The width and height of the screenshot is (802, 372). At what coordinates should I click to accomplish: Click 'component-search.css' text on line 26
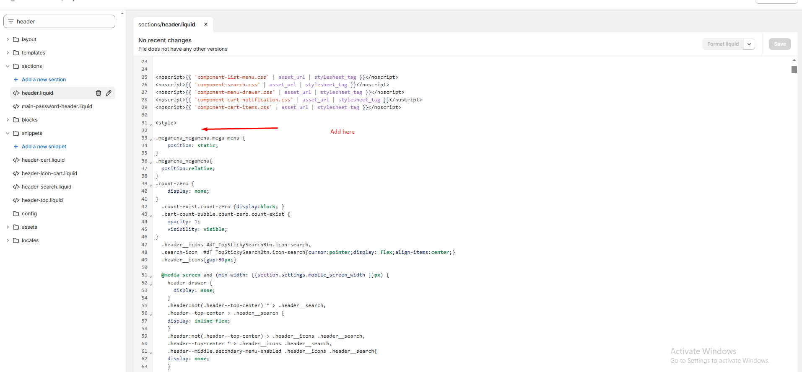pyautogui.click(x=227, y=85)
